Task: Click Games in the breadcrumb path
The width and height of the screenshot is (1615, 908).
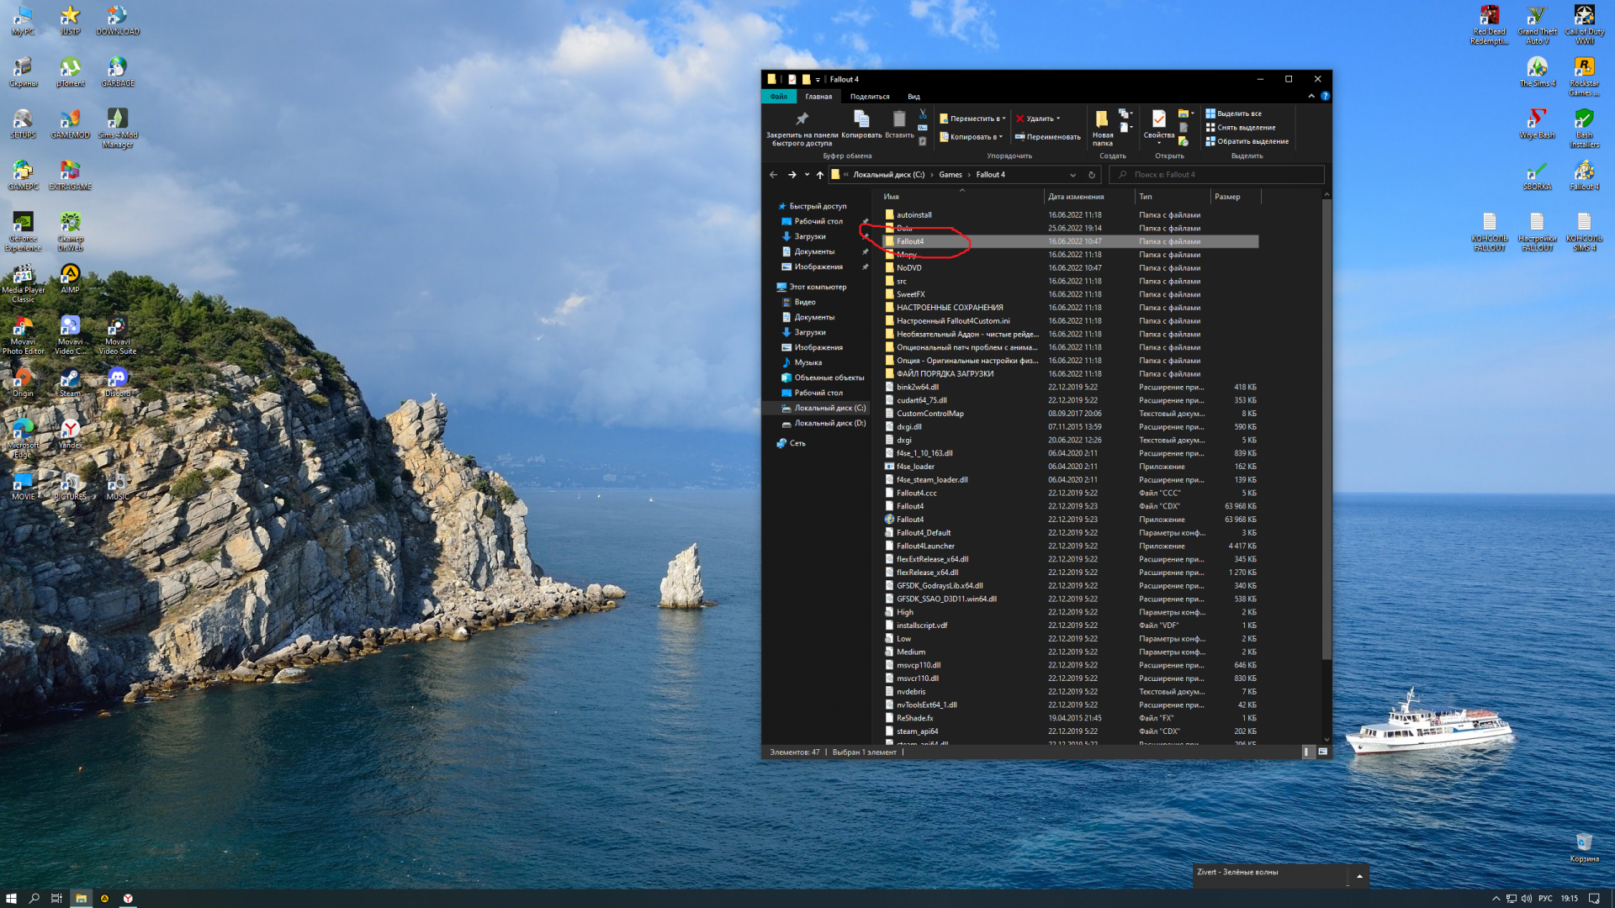Action: point(950,175)
